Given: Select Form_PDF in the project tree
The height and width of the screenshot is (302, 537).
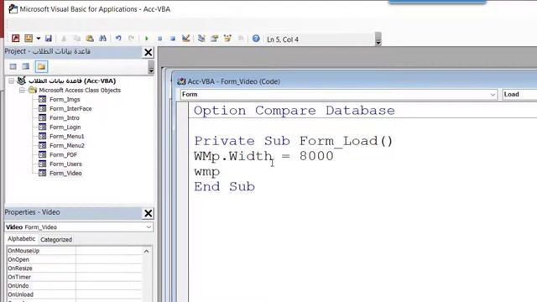Looking at the screenshot, I should (x=64, y=154).
